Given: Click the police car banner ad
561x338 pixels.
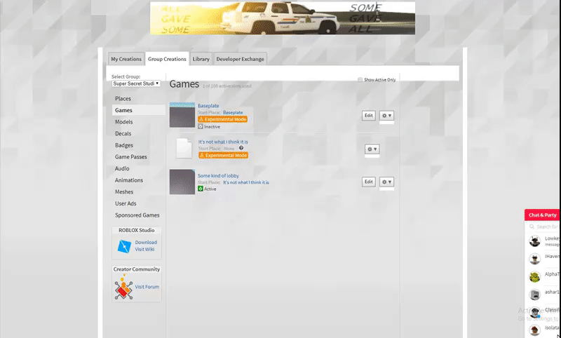Looking at the screenshot, I should pos(283,18).
